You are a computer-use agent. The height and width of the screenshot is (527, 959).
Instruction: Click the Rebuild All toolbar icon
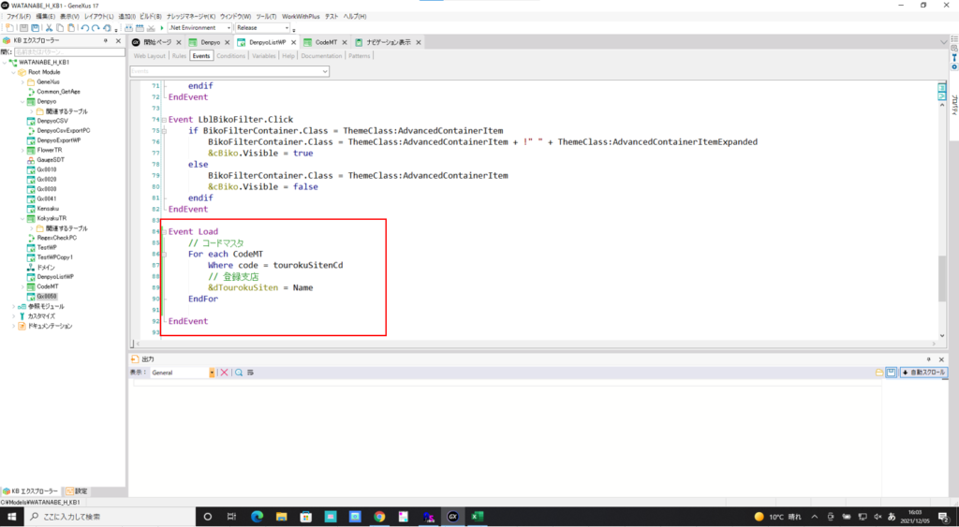(140, 28)
